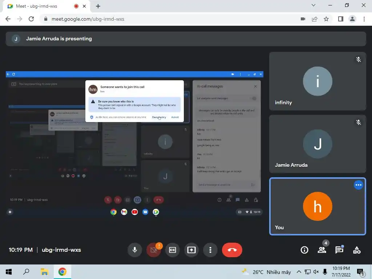This screenshot has width=372, height=279.
Task: Open the three-dot options on your tile
Action: (x=358, y=185)
